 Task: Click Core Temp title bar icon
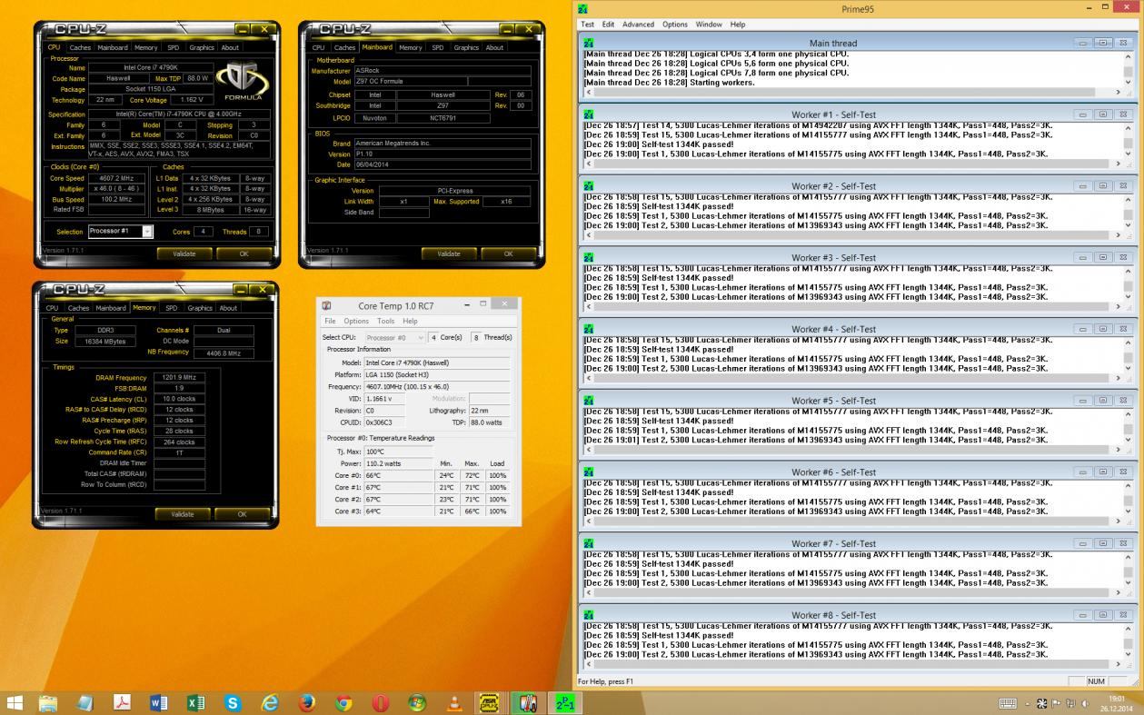point(327,306)
